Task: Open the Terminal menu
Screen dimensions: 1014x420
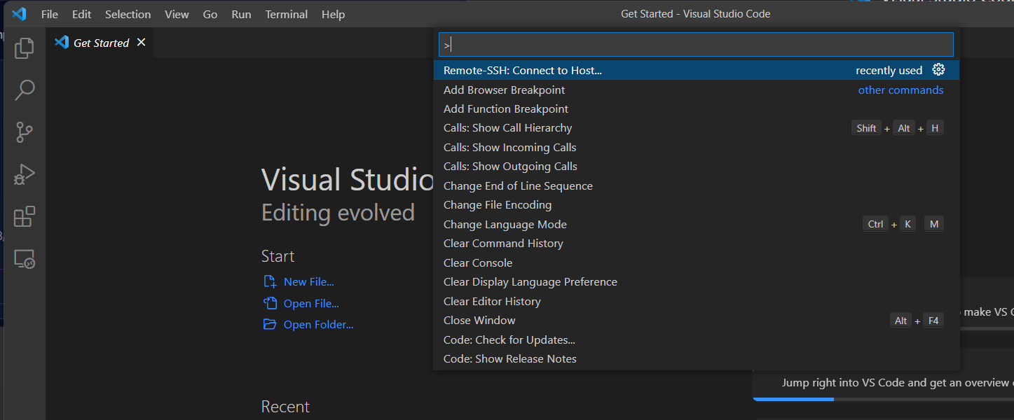Action: tap(286, 13)
